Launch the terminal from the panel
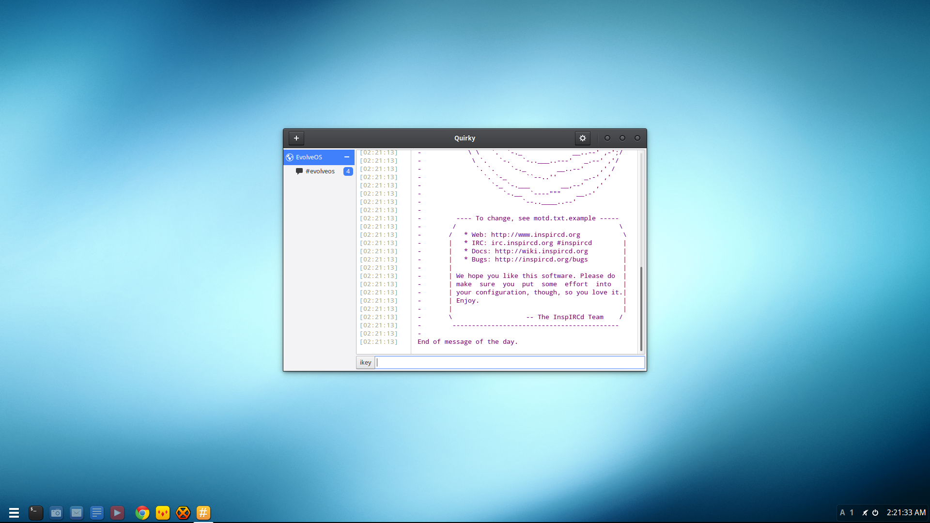The width and height of the screenshot is (930, 523). (36, 513)
